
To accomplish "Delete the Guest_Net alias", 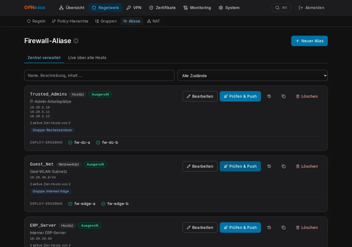I will pyautogui.click(x=307, y=166).
